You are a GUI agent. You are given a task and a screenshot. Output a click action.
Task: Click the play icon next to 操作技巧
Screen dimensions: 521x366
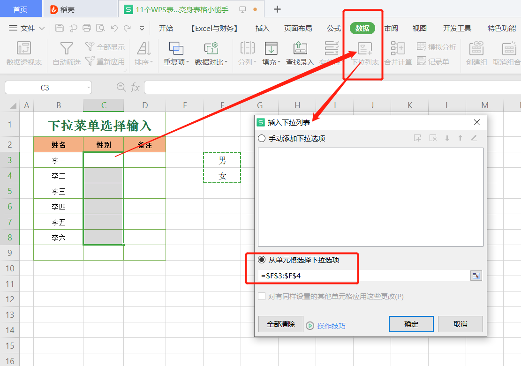point(310,326)
